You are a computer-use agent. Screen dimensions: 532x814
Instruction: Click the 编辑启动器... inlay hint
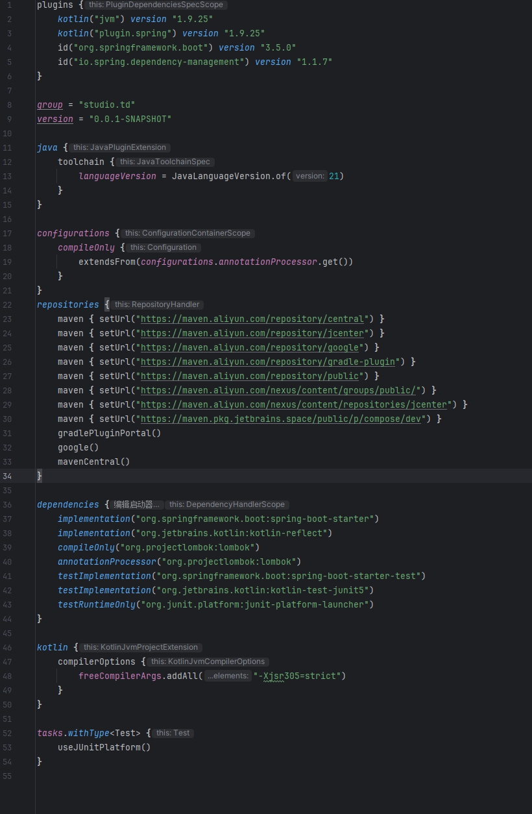(136, 504)
